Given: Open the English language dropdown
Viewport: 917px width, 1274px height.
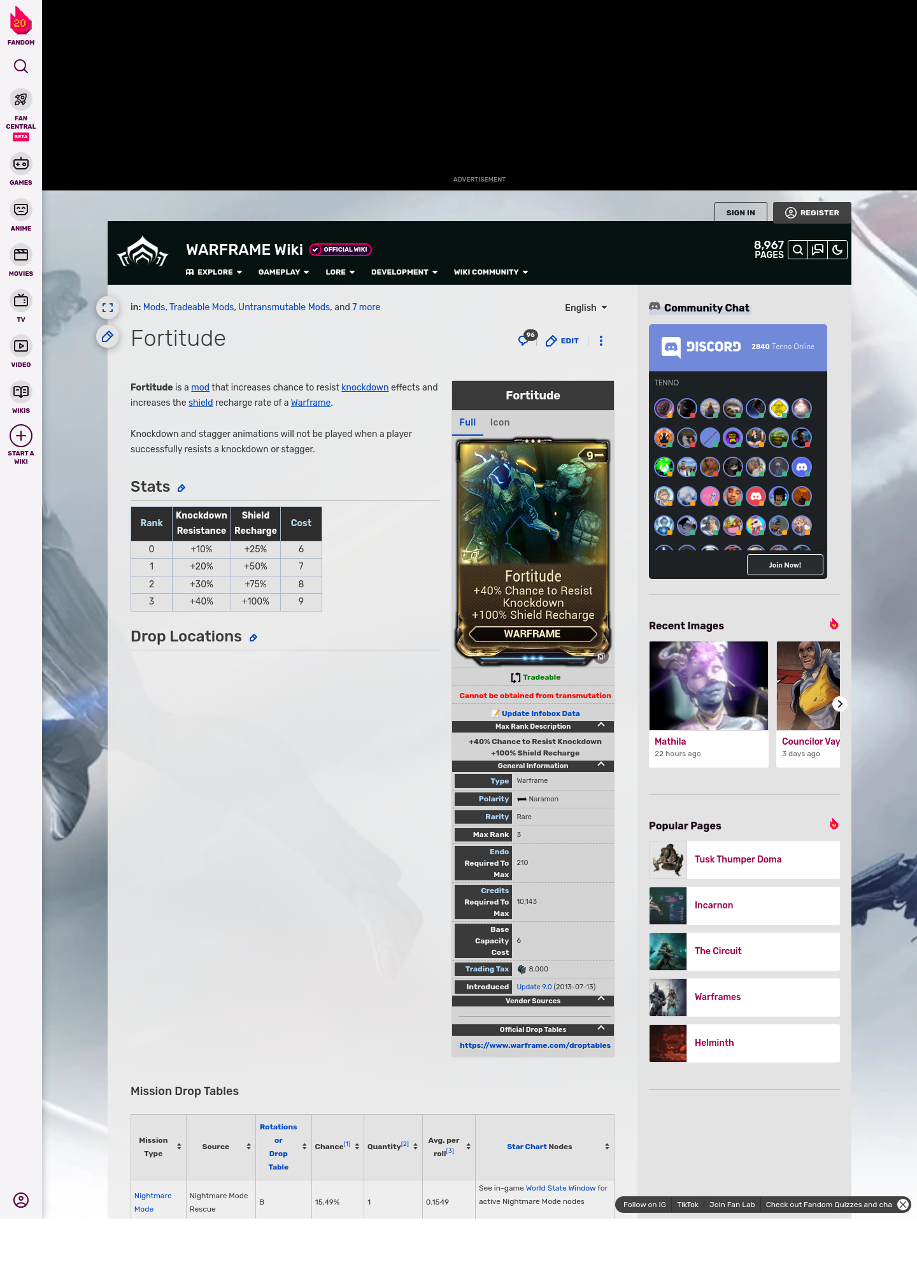Looking at the screenshot, I should [x=586, y=308].
